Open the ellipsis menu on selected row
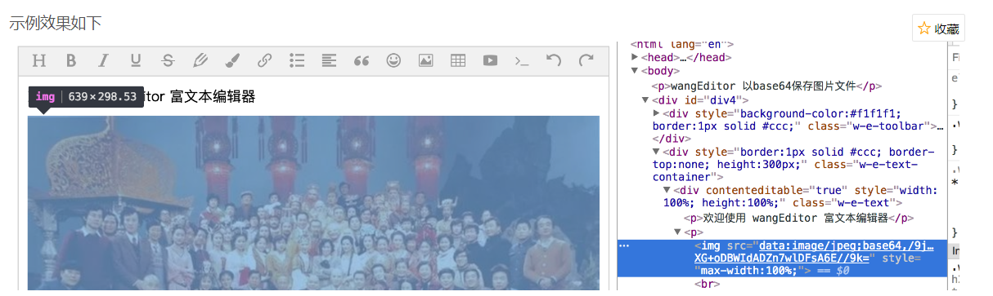Screen dimensions: 993x296 pos(625,245)
